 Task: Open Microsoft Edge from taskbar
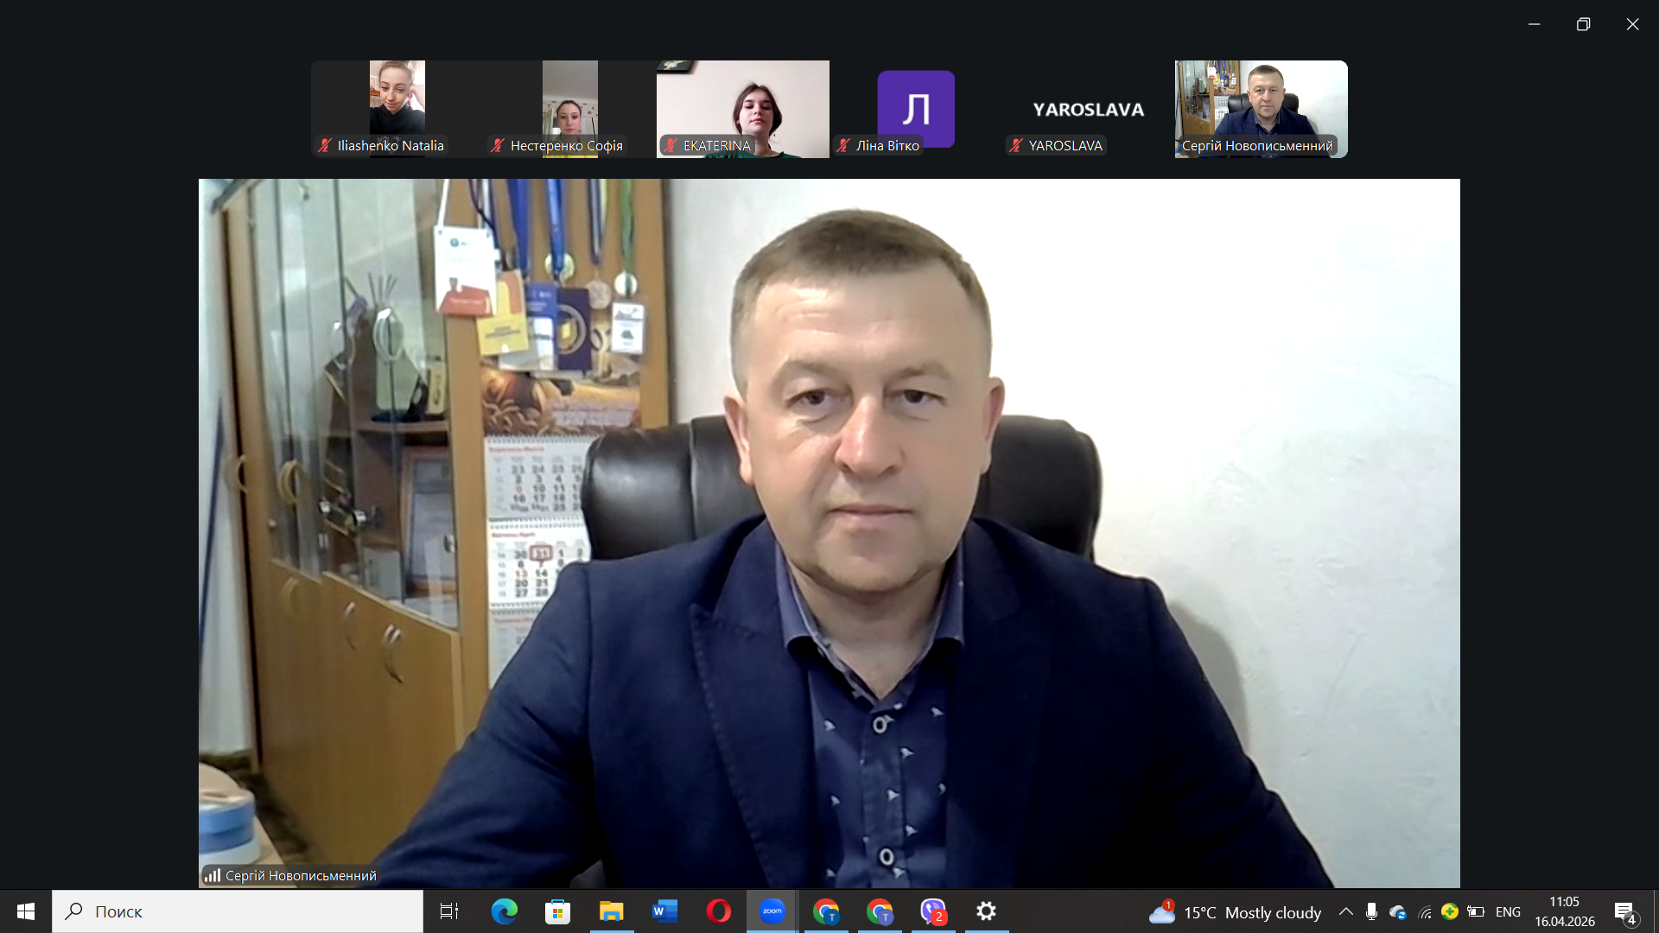[x=504, y=911]
